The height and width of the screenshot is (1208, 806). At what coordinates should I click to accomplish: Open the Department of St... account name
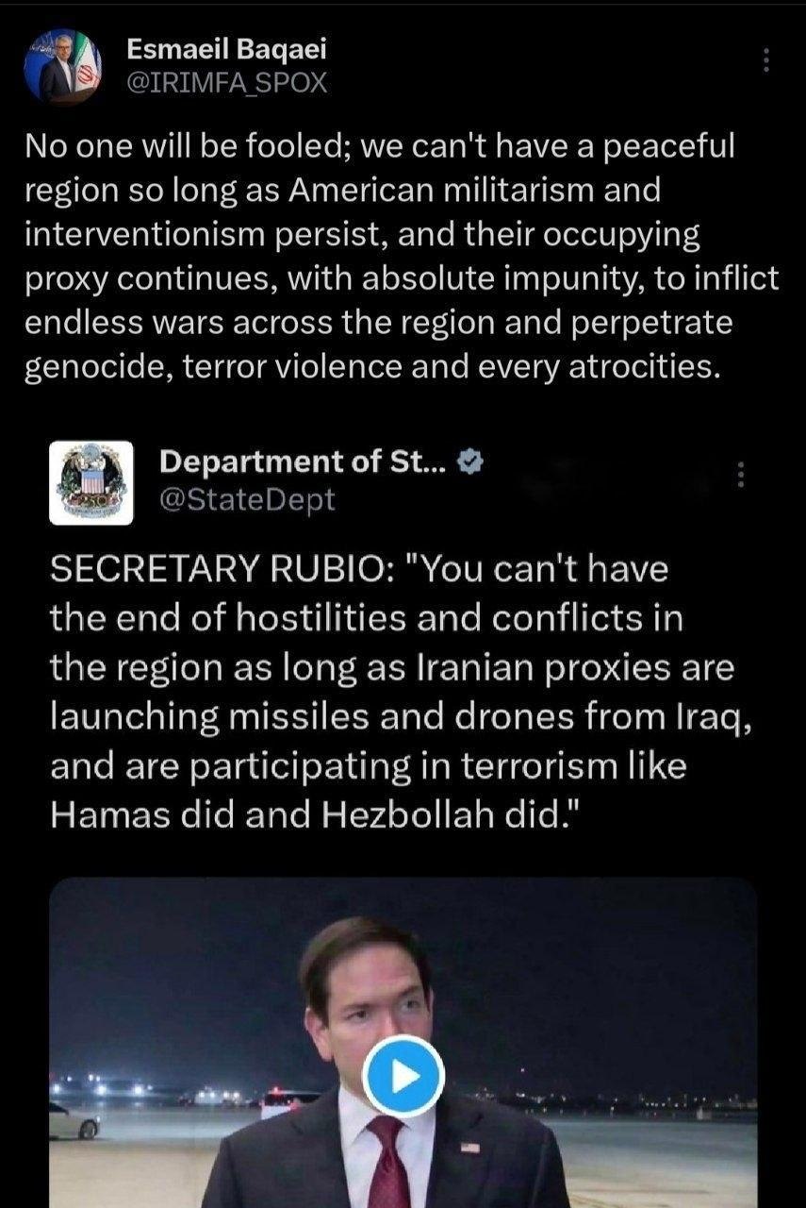coord(305,461)
